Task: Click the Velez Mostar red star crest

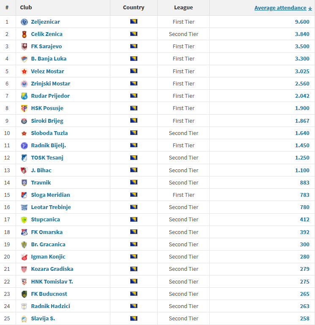Action: pyautogui.click(x=24, y=71)
